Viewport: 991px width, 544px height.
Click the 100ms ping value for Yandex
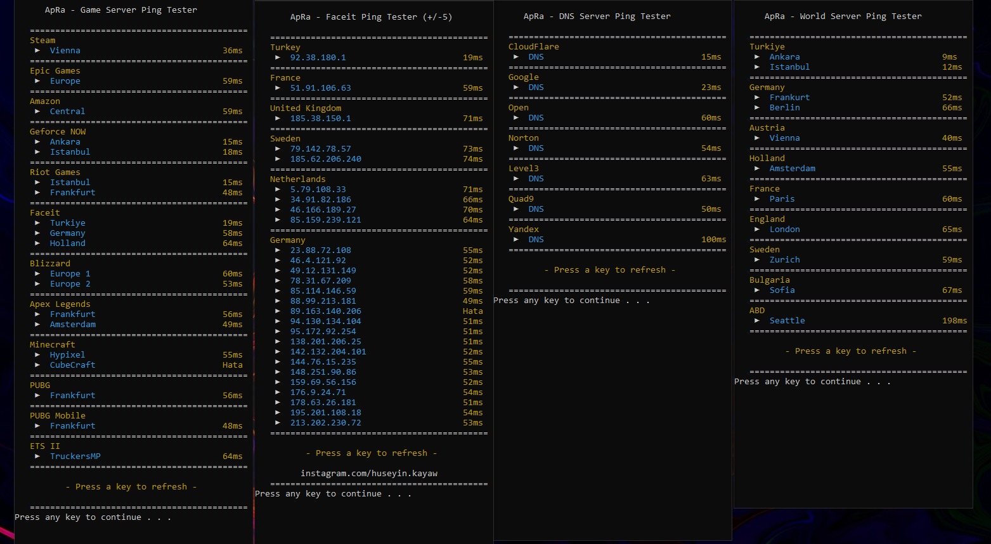pyautogui.click(x=714, y=240)
